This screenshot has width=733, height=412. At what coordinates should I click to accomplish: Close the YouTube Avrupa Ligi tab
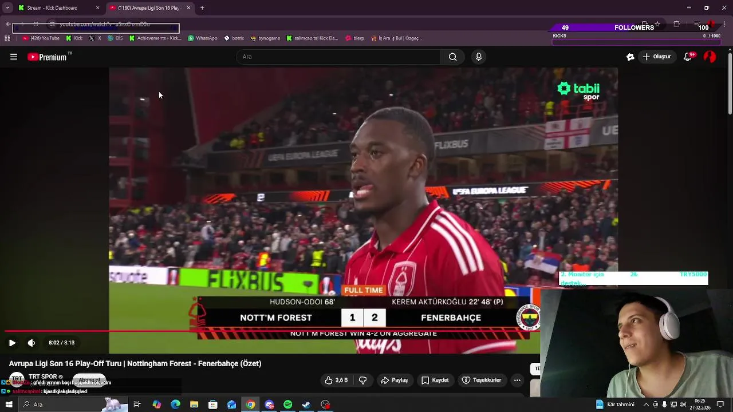pyautogui.click(x=188, y=8)
